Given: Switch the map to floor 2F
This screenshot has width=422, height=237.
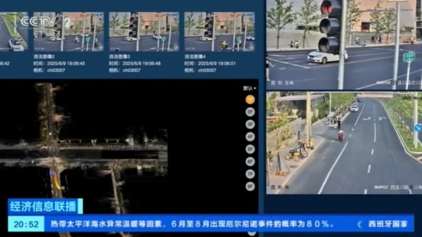Looking at the screenshot, I should [250, 112].
